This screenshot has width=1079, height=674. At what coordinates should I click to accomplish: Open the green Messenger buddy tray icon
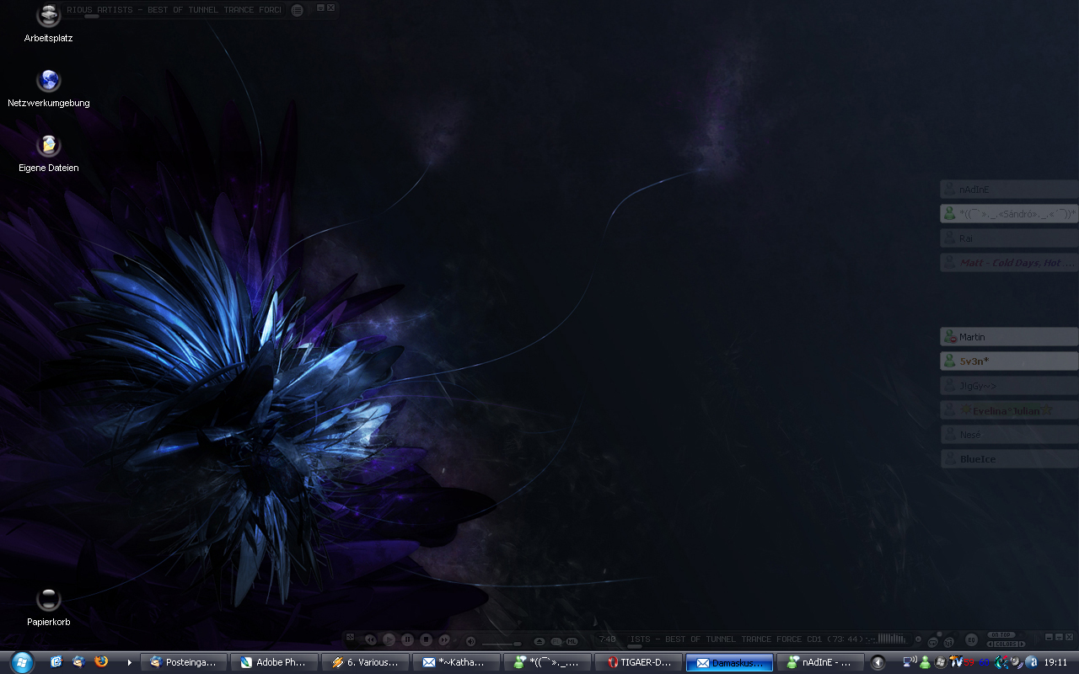[x=925, y=663]
